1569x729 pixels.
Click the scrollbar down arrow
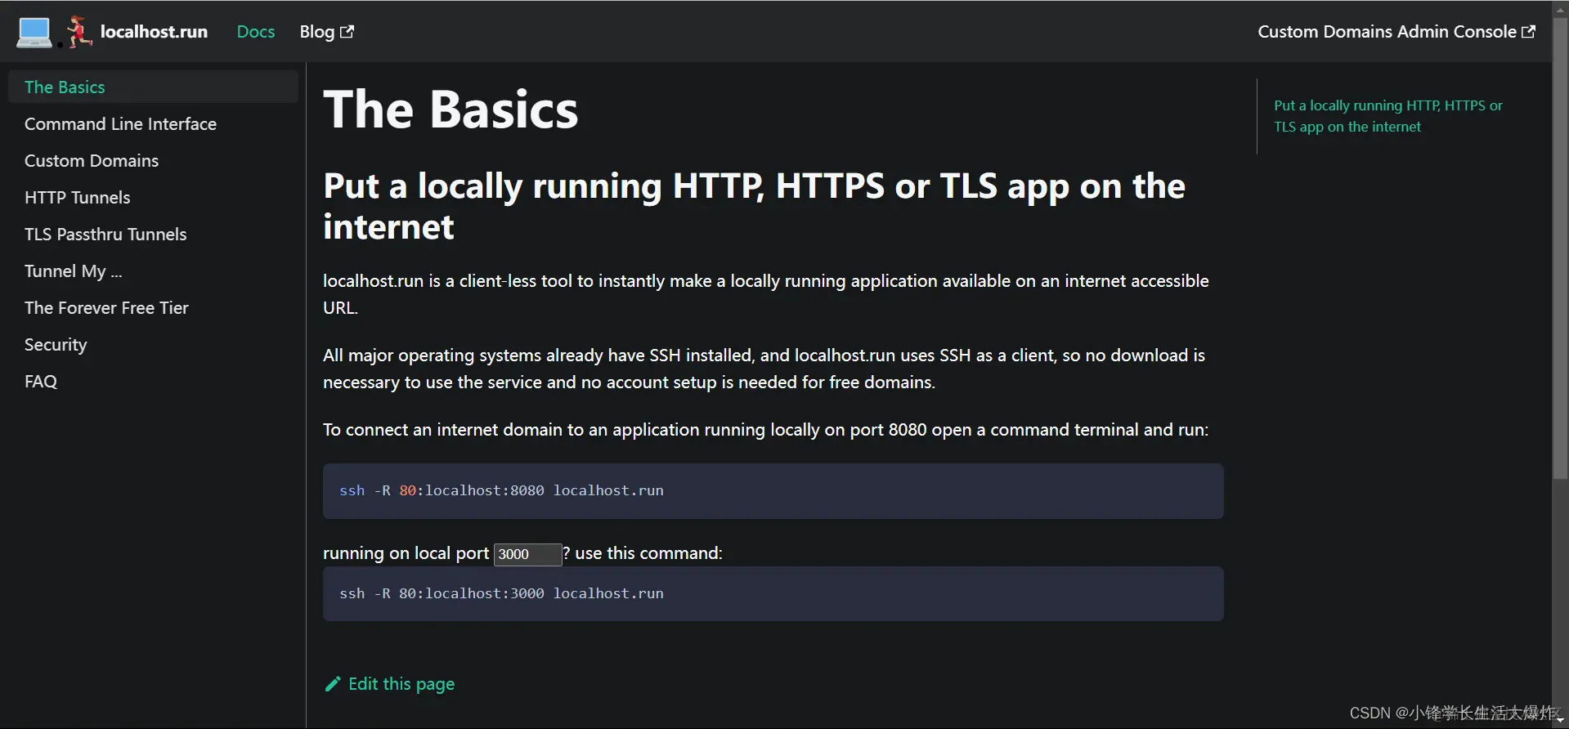pos(1560,721)
